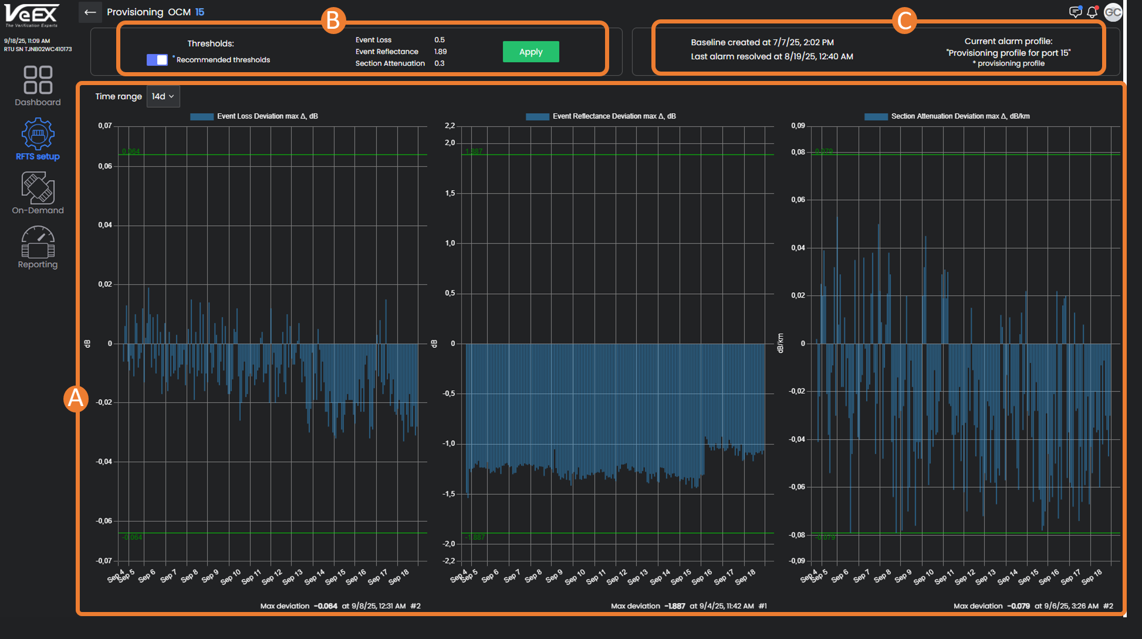This screenshot has width=1142, height=639.
Task: Select the Reporting menu label
Action: pos(38,265)
